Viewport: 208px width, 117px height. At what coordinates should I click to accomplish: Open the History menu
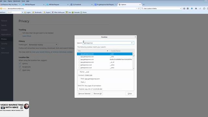(x=10, y=1)
